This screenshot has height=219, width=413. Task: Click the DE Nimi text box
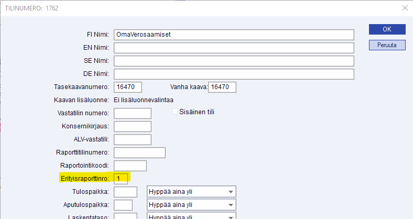pyautogui.click(x=234, y=74)
